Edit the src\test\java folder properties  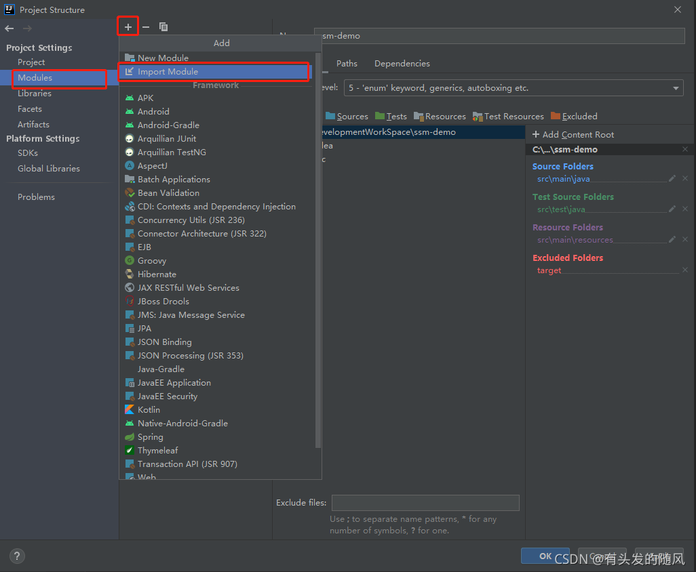tap(672, 209)
